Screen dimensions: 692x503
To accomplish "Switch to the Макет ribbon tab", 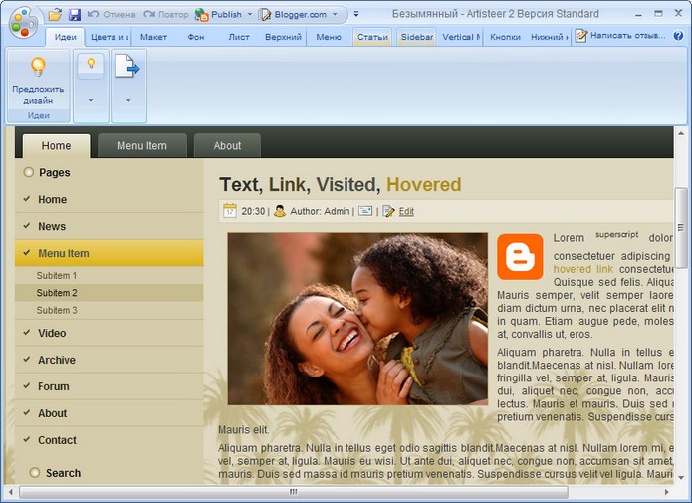I will coord(153,37).
